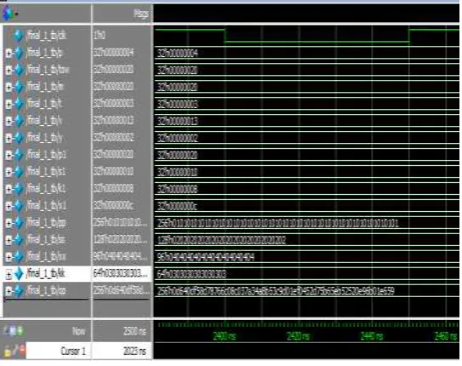The height and width of the screenshot is (366, 462).
Task: Click the edit cursor pencil icon
Action: click(14, 350)
